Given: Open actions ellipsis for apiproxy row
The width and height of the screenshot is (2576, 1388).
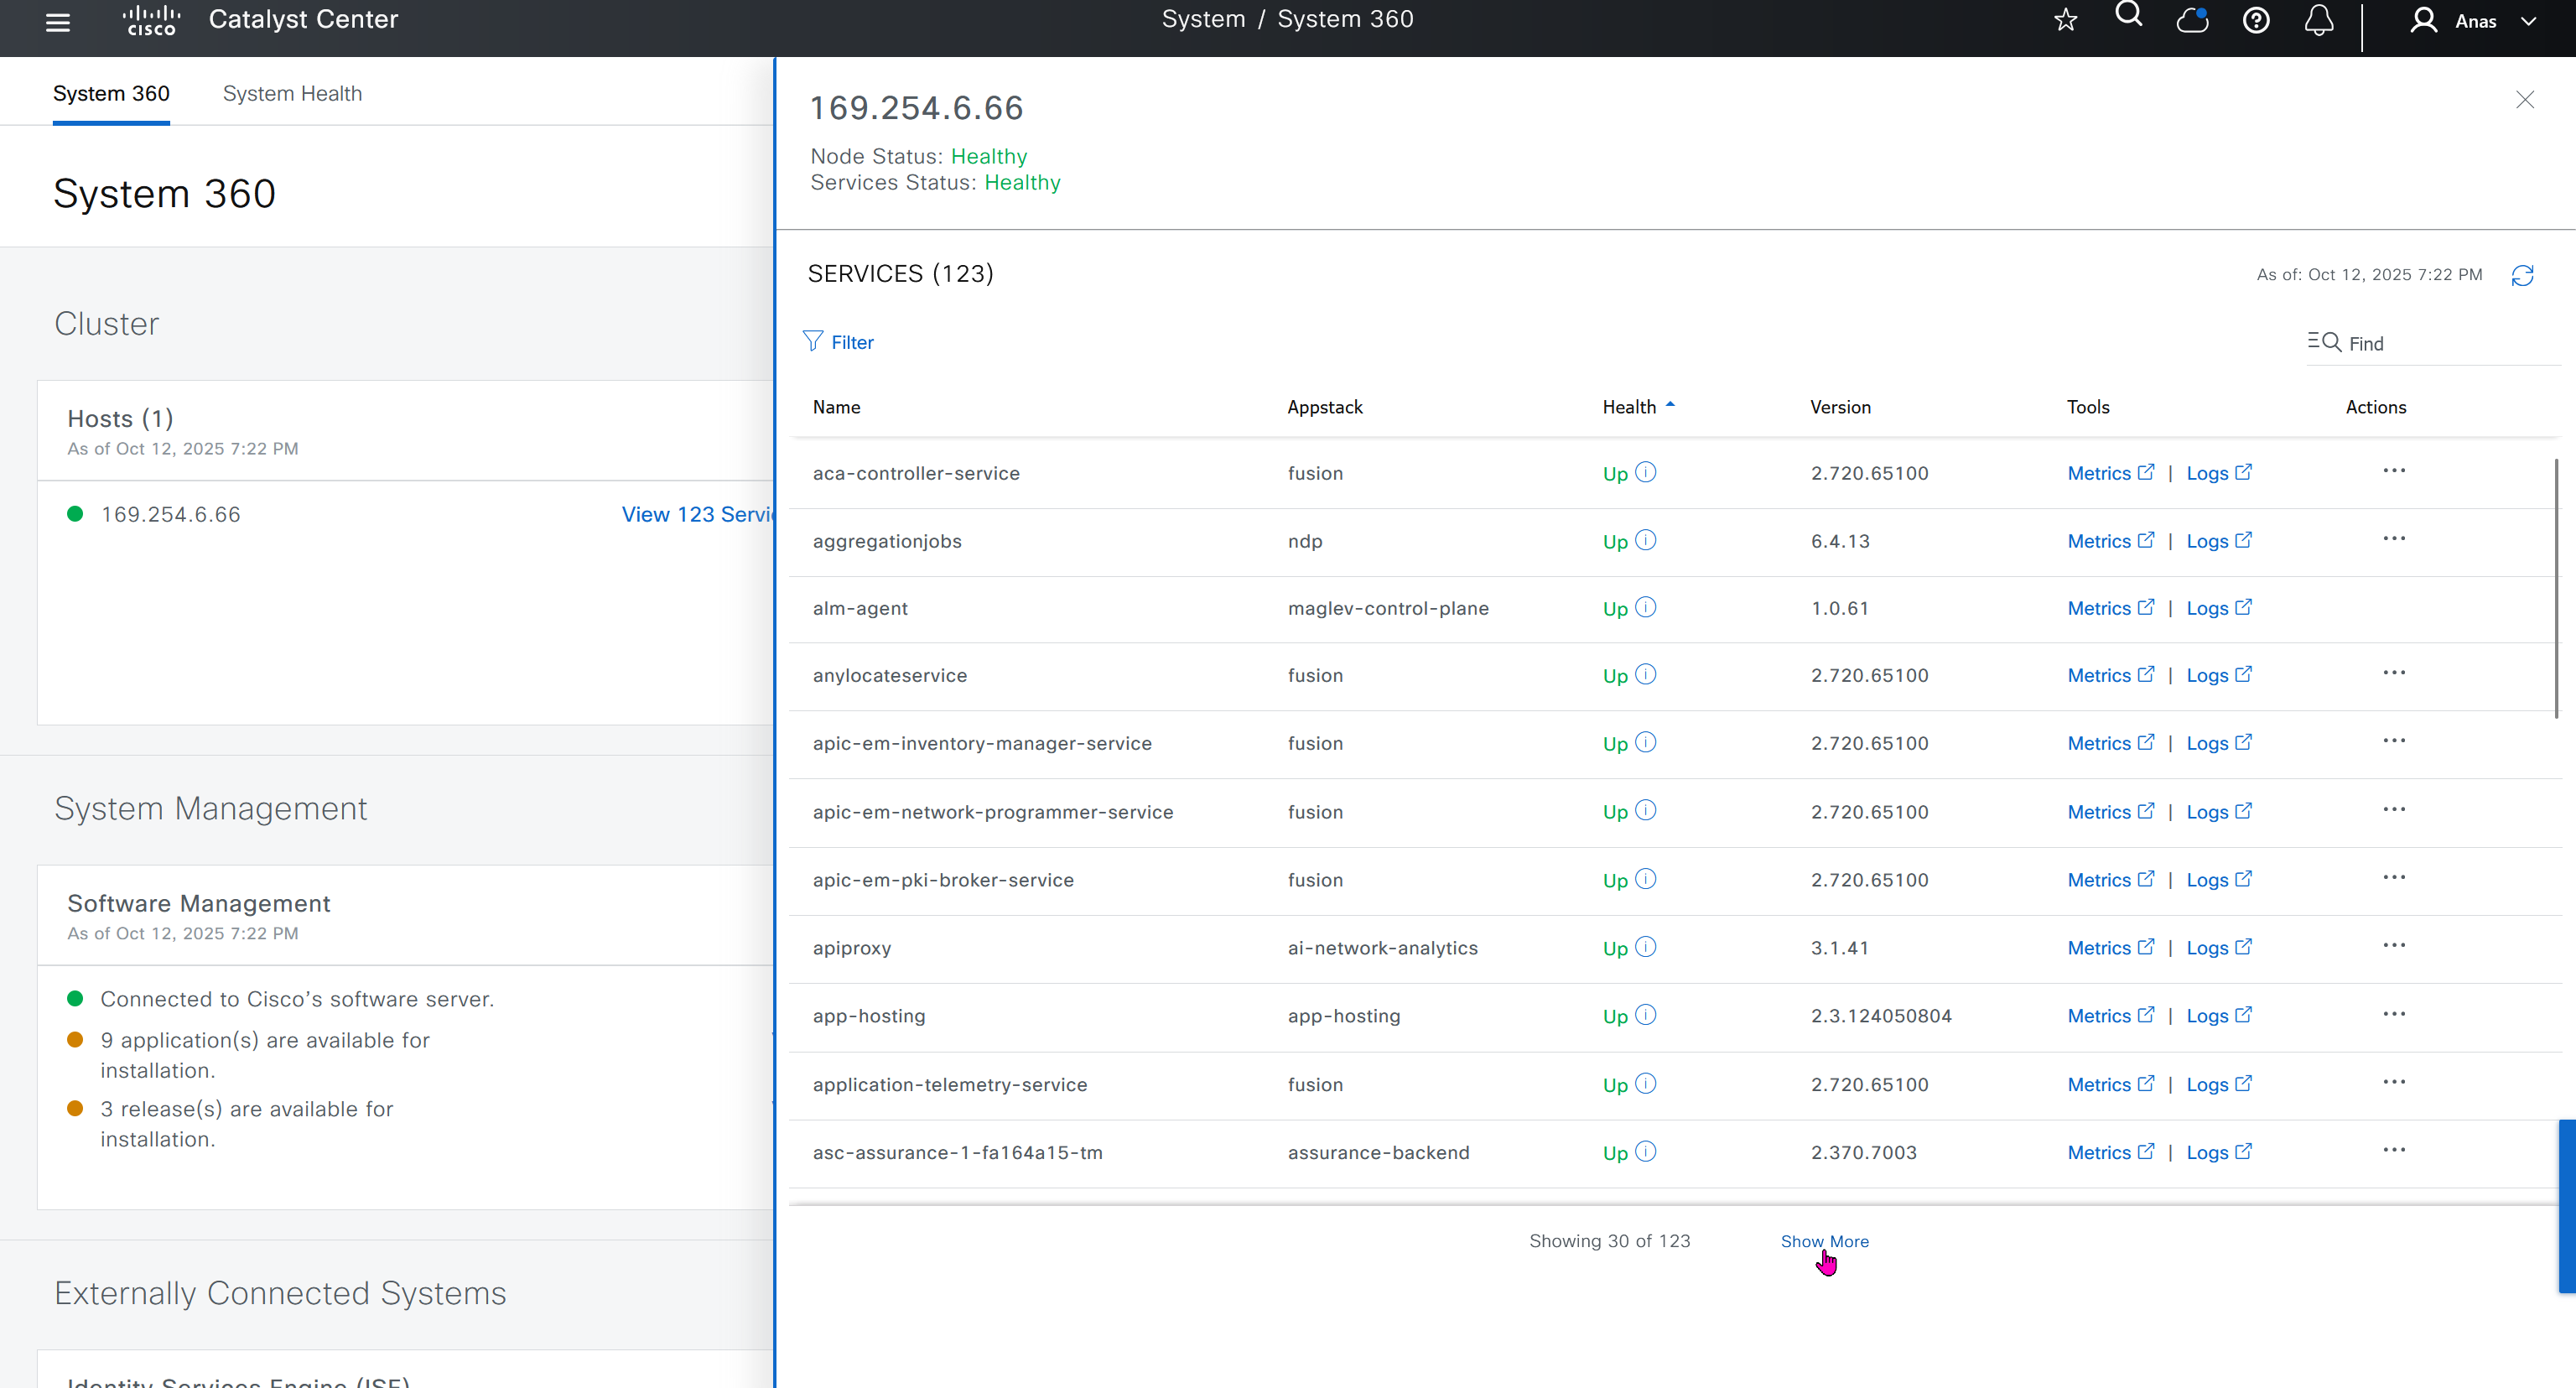Looking at the screenshot, I should (x=2394, y=946).
